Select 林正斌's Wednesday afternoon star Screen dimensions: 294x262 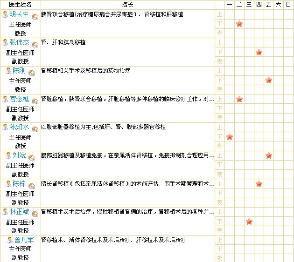[x=249, y=222]
